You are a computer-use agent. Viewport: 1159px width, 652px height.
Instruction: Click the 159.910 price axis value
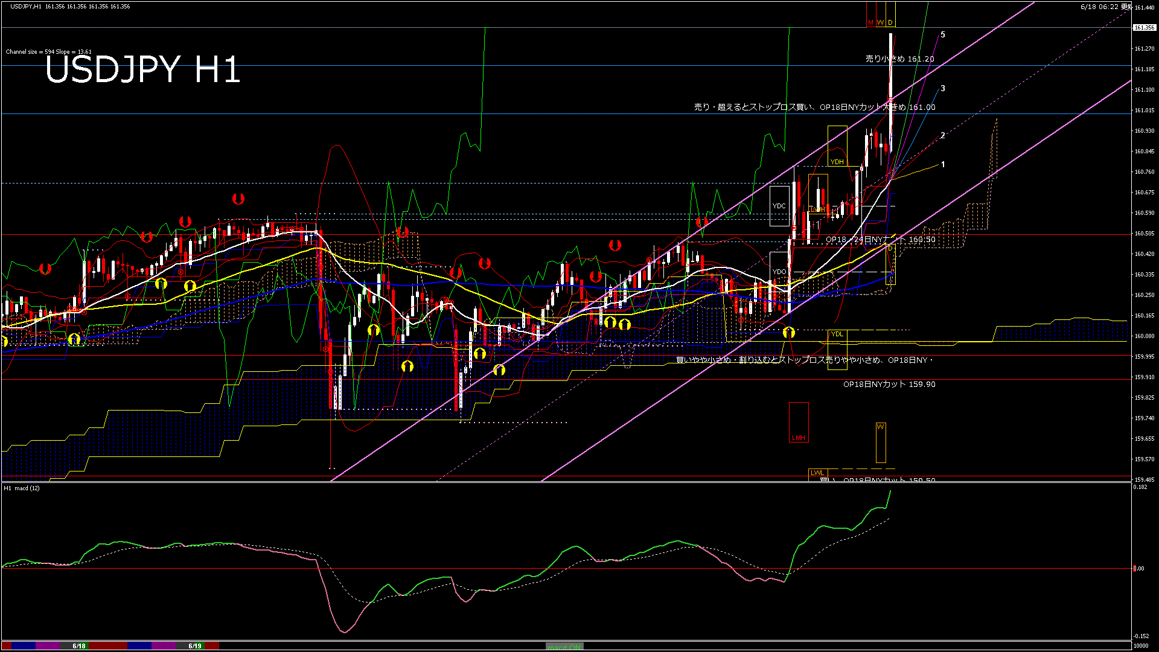click(1145, 377)
